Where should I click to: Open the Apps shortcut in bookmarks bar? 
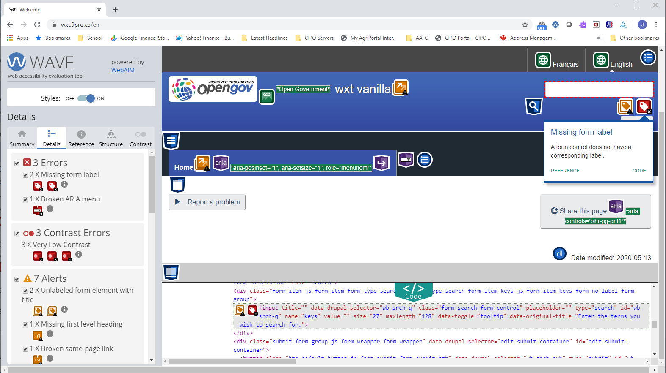click(x=18, y=38)
